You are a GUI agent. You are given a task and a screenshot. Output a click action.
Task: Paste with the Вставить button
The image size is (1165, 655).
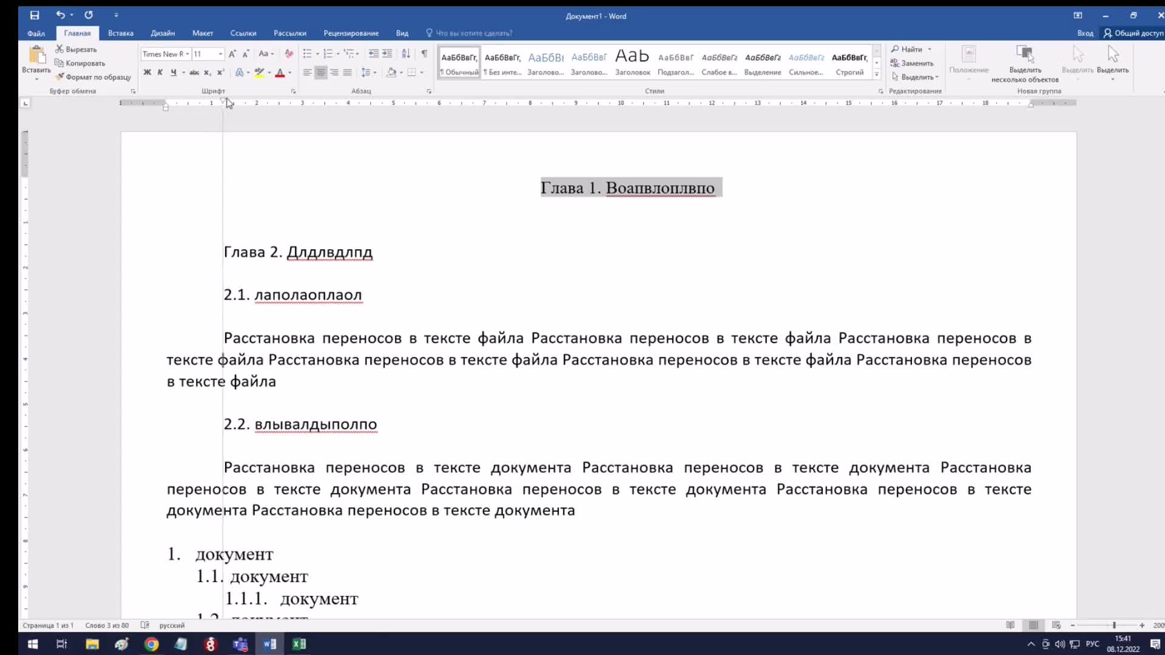[36, 63]
